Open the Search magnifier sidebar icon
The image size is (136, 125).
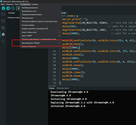point(3,41)
